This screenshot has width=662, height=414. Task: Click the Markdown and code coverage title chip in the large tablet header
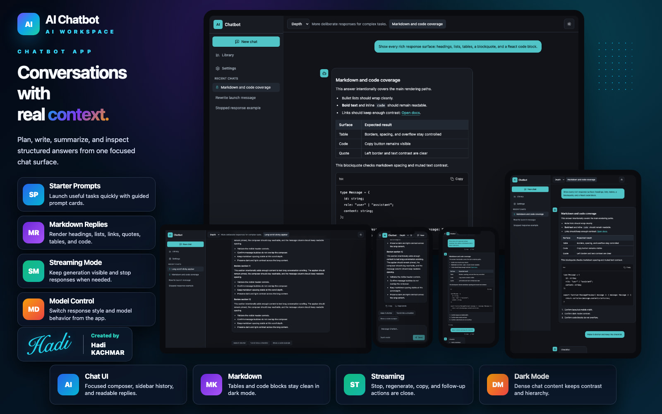coord(417,24)
